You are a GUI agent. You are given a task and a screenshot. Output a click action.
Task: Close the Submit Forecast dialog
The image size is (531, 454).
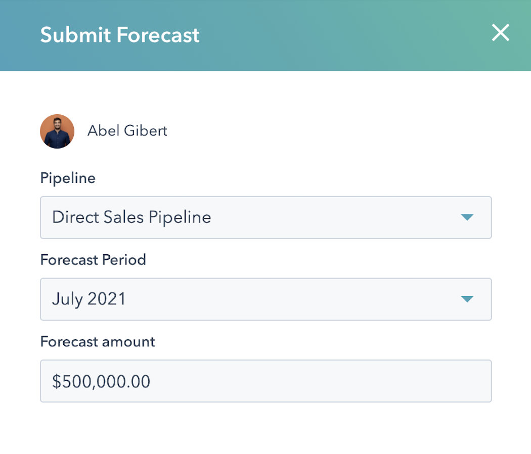[x=500, y=33]
